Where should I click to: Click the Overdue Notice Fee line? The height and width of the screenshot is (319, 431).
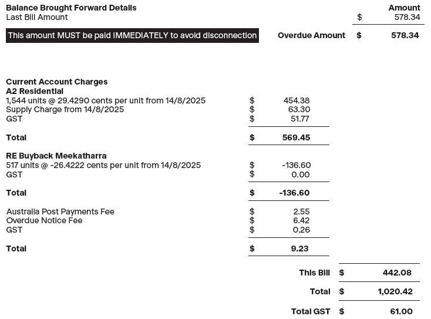point(44,220)
